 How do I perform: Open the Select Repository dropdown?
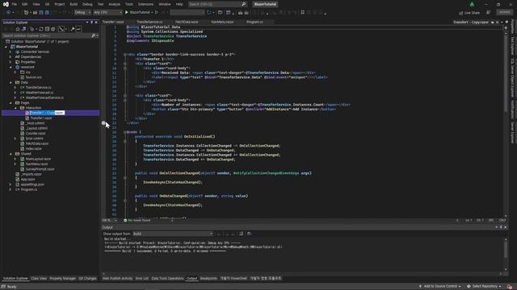point(484,287)
